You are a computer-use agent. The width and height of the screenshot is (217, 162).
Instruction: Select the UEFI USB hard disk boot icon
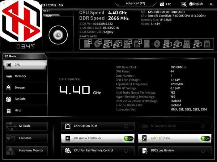[107, 44]
